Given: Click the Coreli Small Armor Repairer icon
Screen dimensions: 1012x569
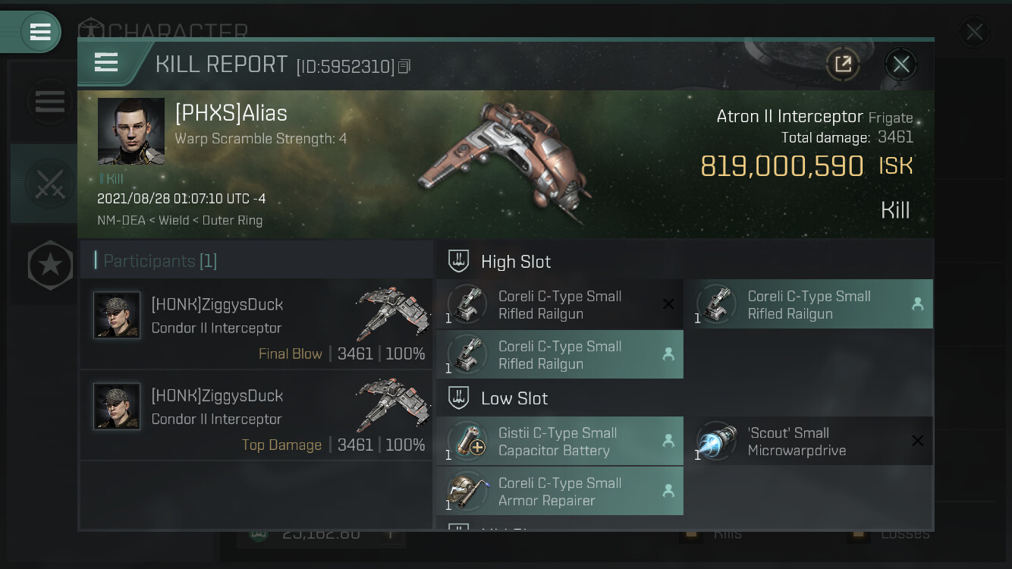Looking at the screenshot, I should [467, 491].
